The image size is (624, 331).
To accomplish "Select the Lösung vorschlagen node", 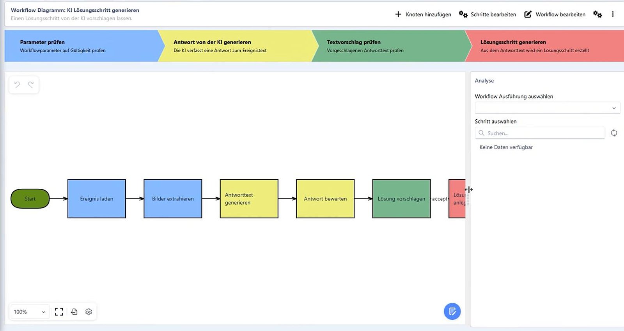I will [402, 199].
